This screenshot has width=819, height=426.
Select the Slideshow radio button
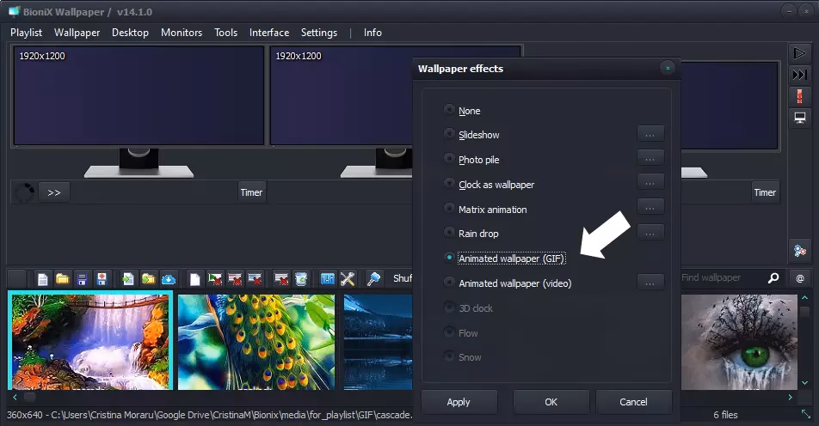pyautogui.click(x=449, y=133)
